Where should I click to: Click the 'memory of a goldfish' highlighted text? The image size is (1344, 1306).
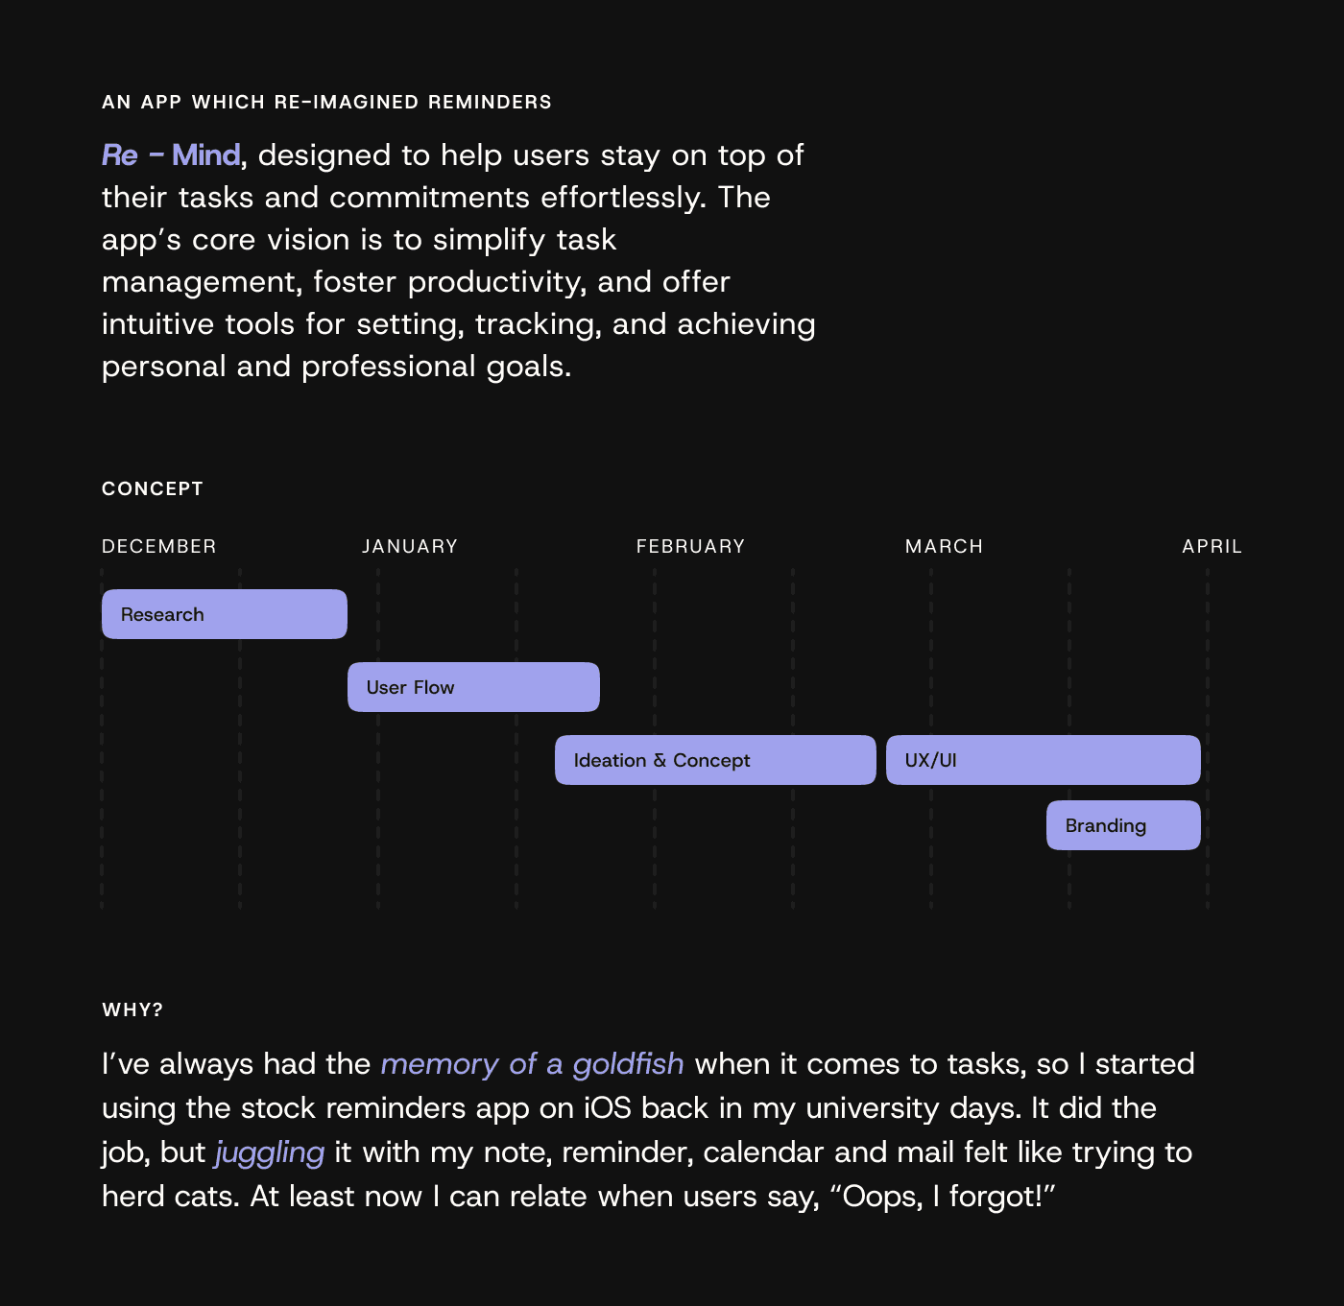click(533, 1064)
